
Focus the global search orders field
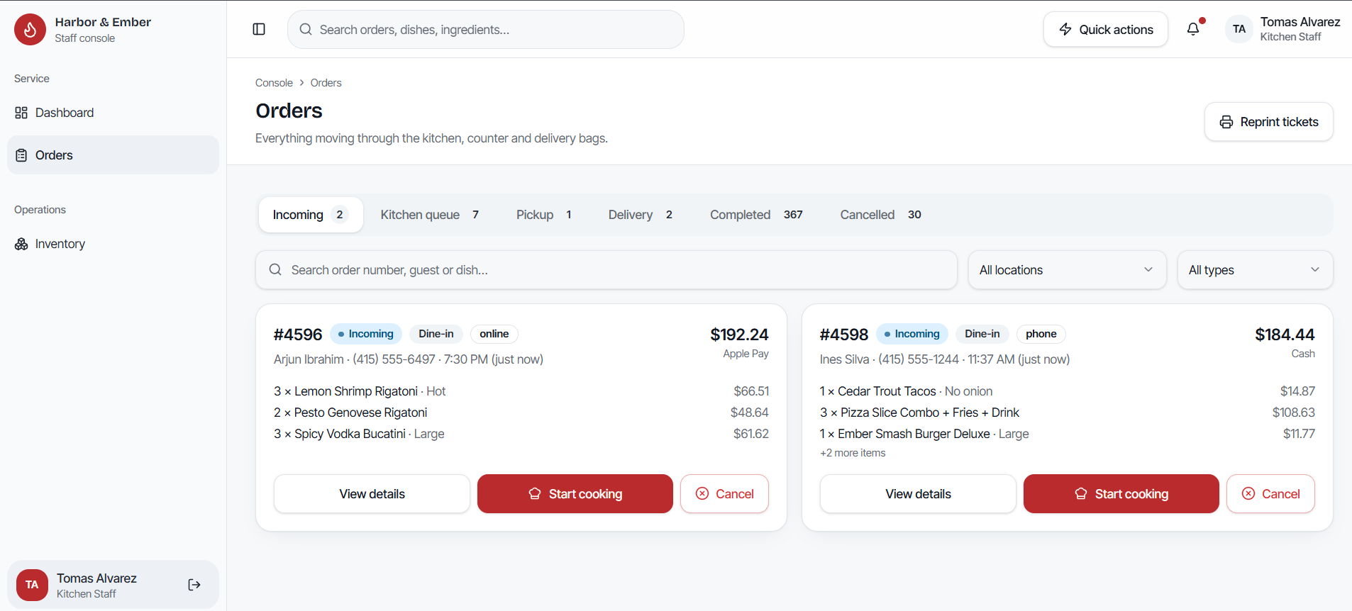coord(486,30)
